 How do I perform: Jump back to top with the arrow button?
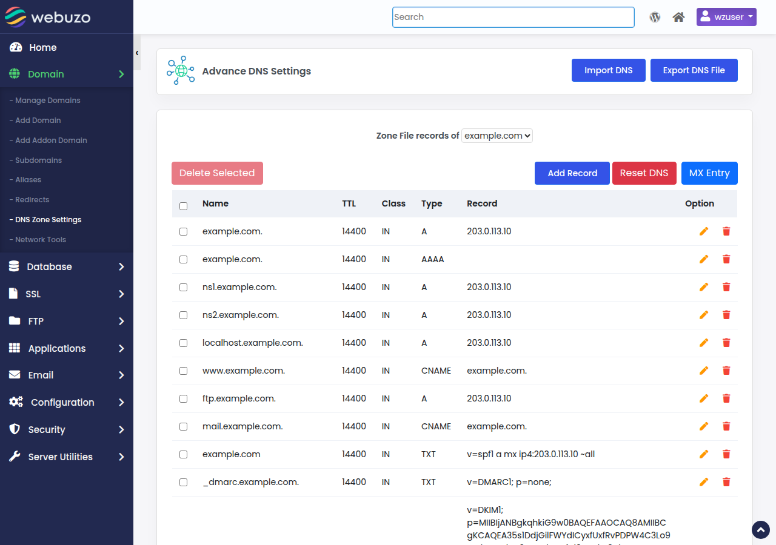click(x=761, y=530)
